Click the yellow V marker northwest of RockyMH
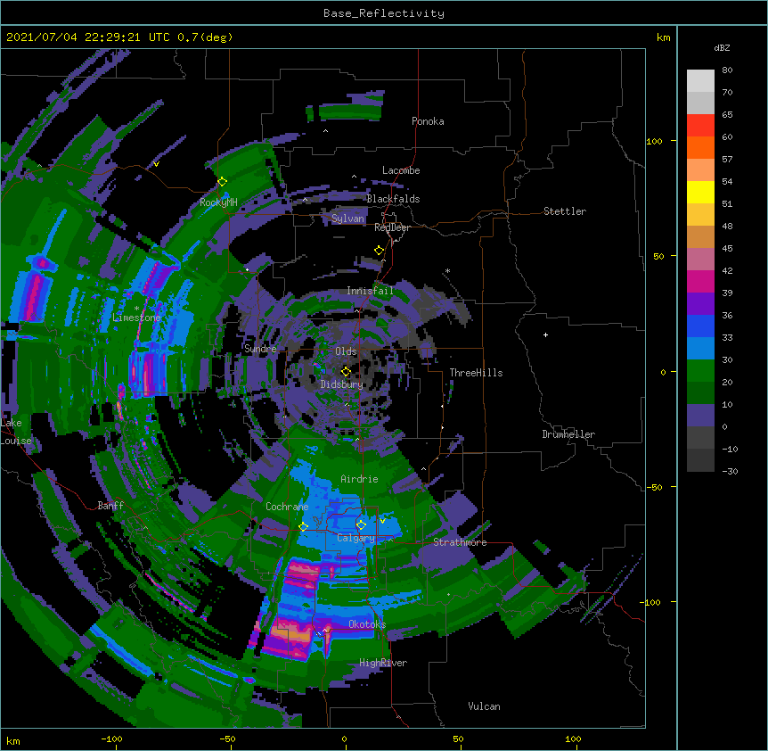 pyautogui.click(x=156, y=164)
